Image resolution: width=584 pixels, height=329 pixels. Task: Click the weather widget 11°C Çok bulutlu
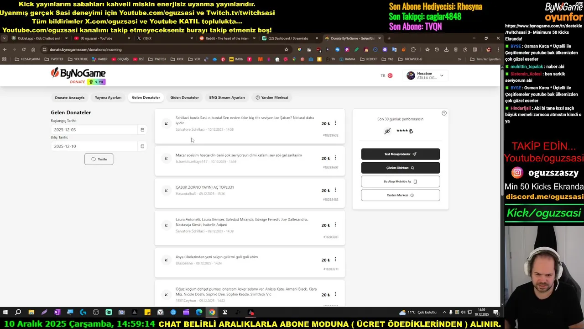pyautogui.click(x=418, y=313)
